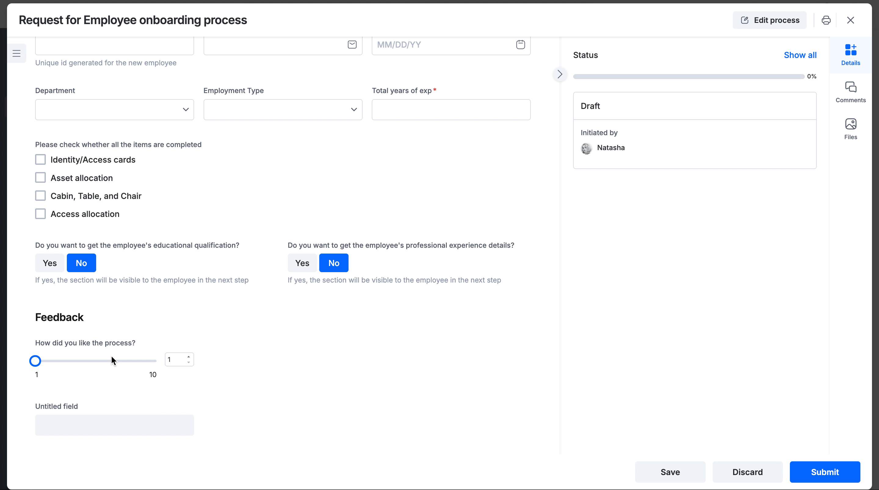Expand the Department dropdown
This screenshot has width=879, height=490.
click(x=114, y=110)
